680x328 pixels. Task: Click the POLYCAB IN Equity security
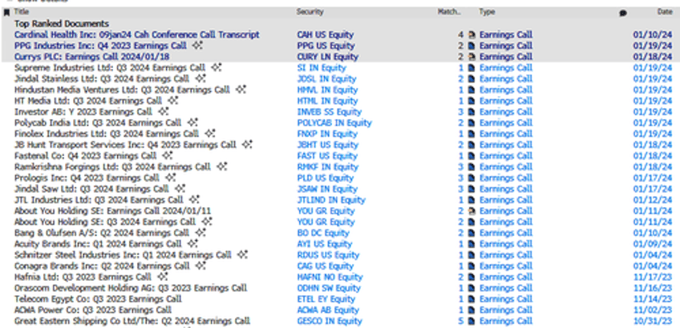pyautogui.click(x=334, y=122)
